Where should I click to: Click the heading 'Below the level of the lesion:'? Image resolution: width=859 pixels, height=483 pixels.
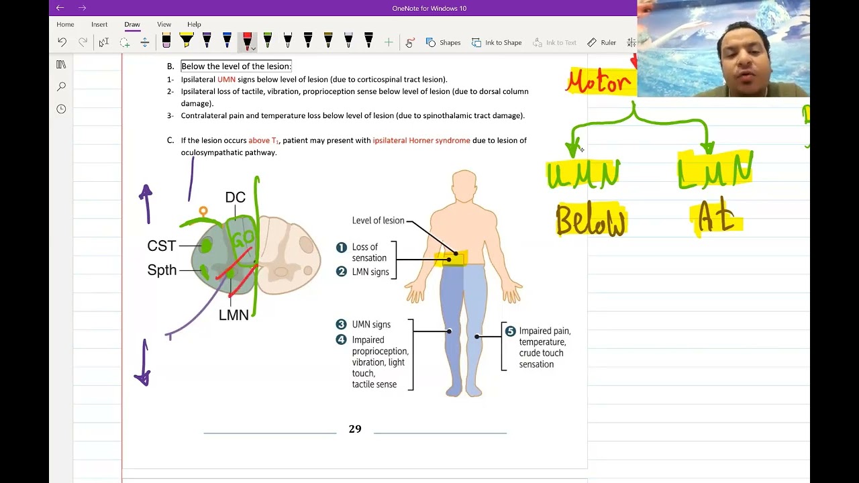coord(236,66)
